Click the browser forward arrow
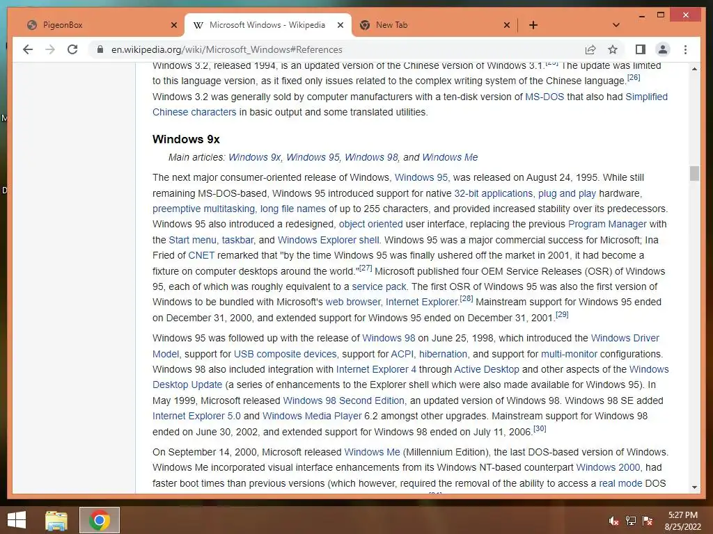 pos(50,49)
